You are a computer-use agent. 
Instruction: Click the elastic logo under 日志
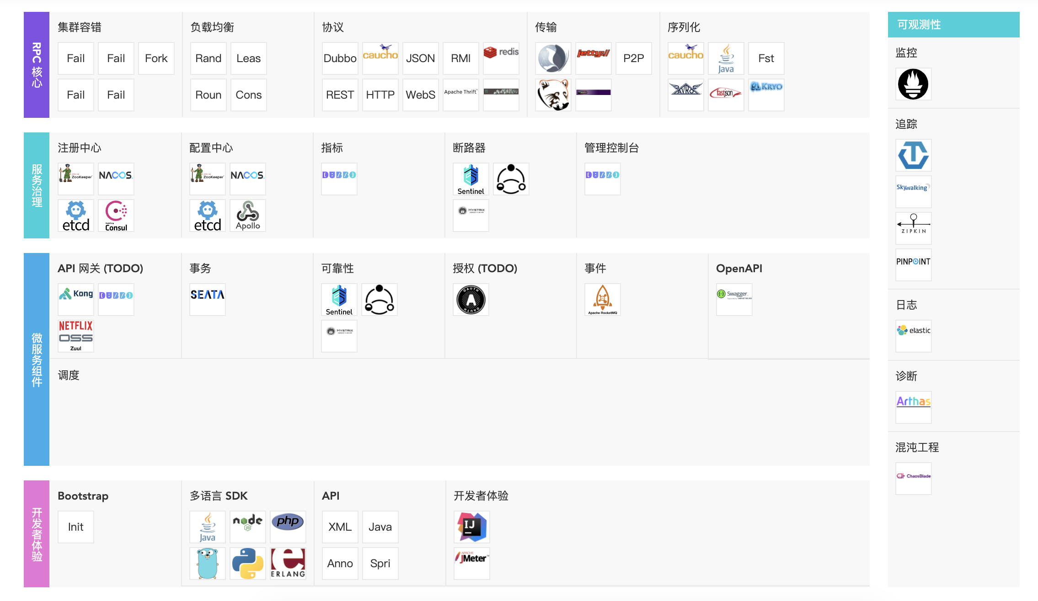coord(913,336)
